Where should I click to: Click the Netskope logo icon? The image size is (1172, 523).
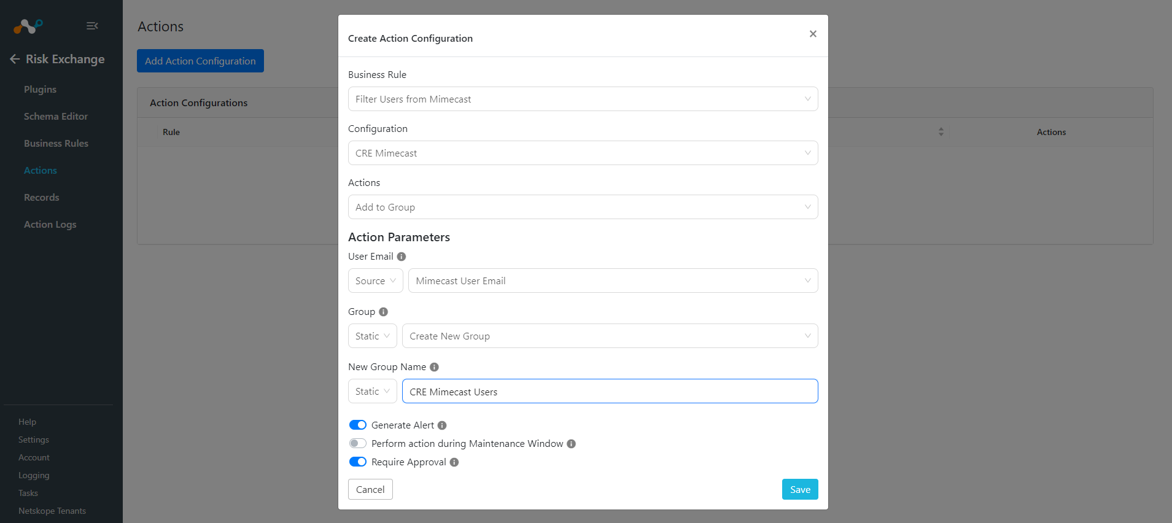pos(28,26)
